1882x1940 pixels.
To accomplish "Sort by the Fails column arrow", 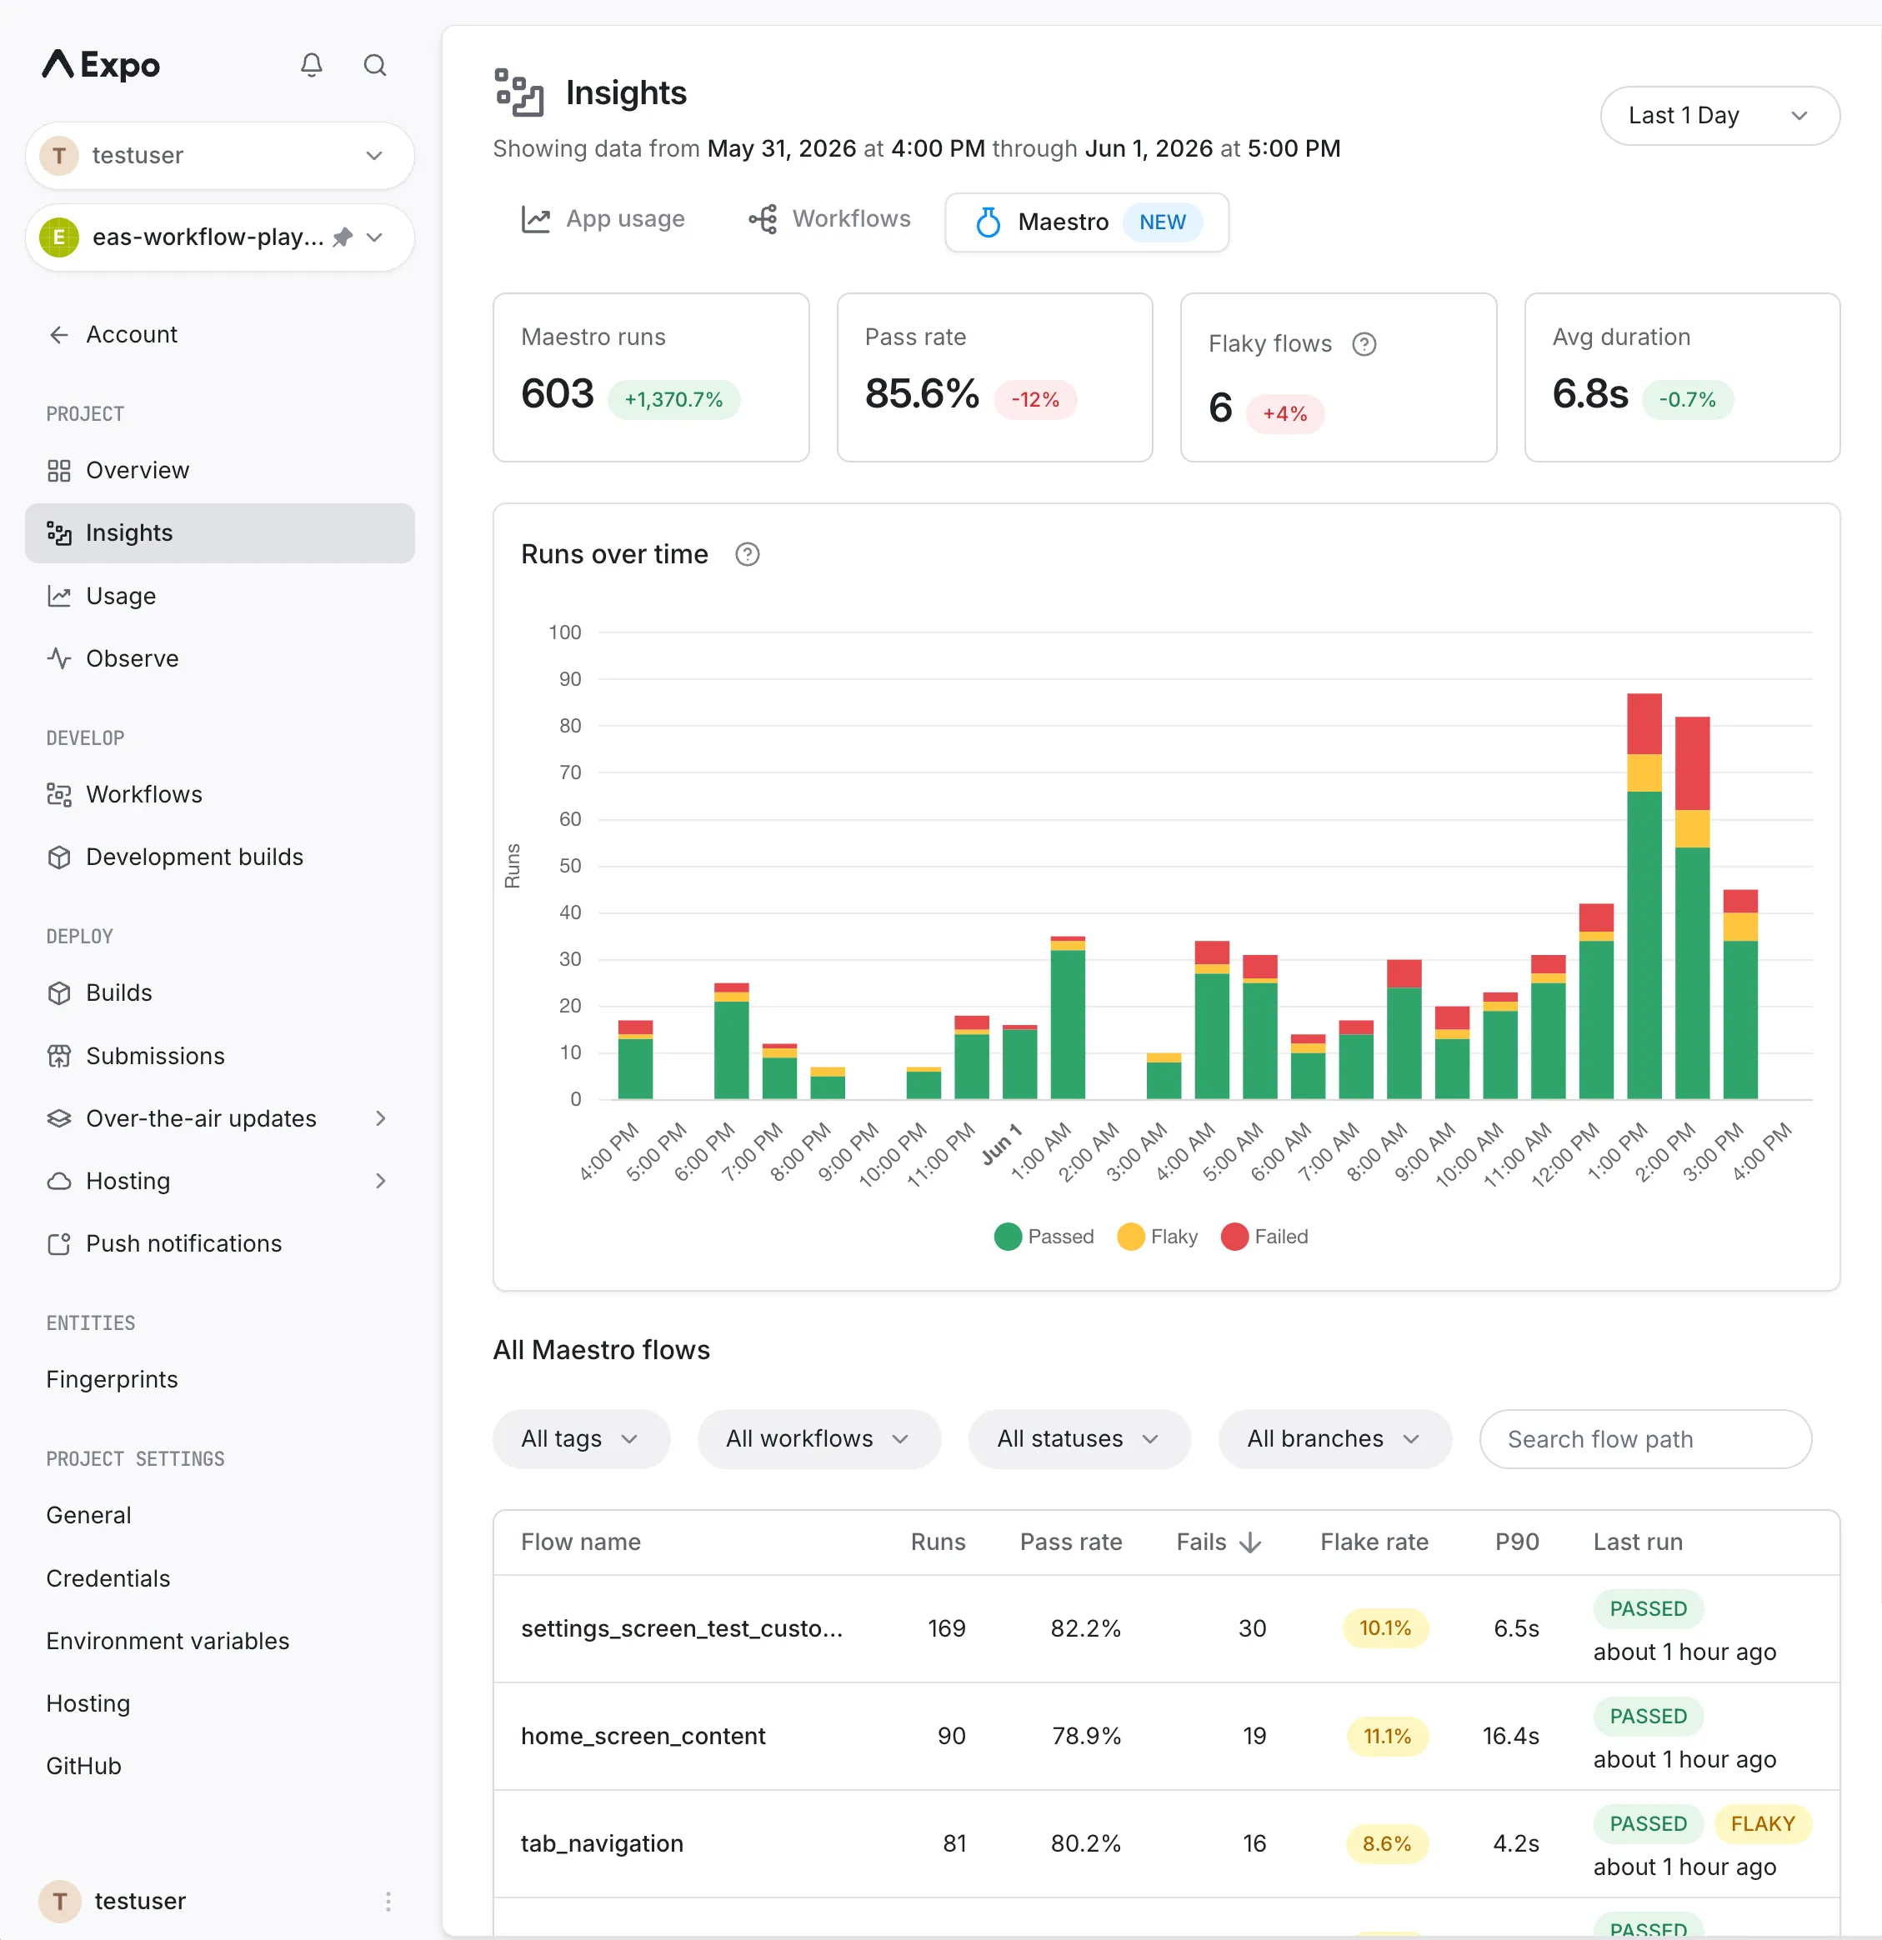I will point(1249,1541).
